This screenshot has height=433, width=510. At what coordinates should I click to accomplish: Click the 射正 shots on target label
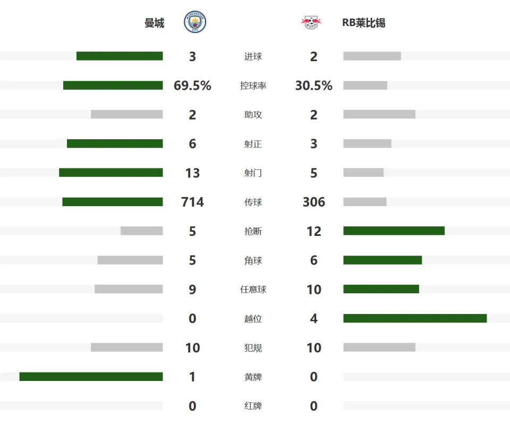click(253, 144)
